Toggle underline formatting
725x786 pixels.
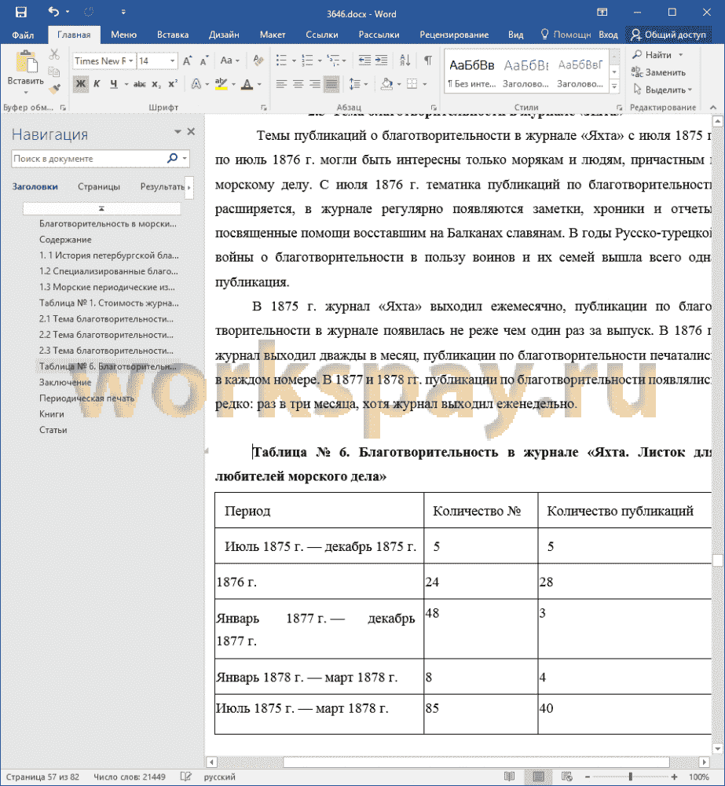pyautogui.click(x=114, y=84)
